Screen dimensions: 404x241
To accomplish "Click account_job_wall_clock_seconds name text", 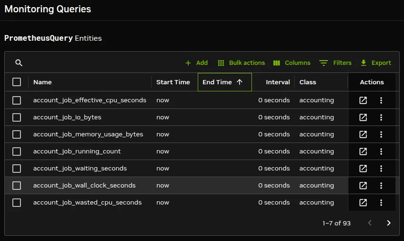I will tap(84, 185).
